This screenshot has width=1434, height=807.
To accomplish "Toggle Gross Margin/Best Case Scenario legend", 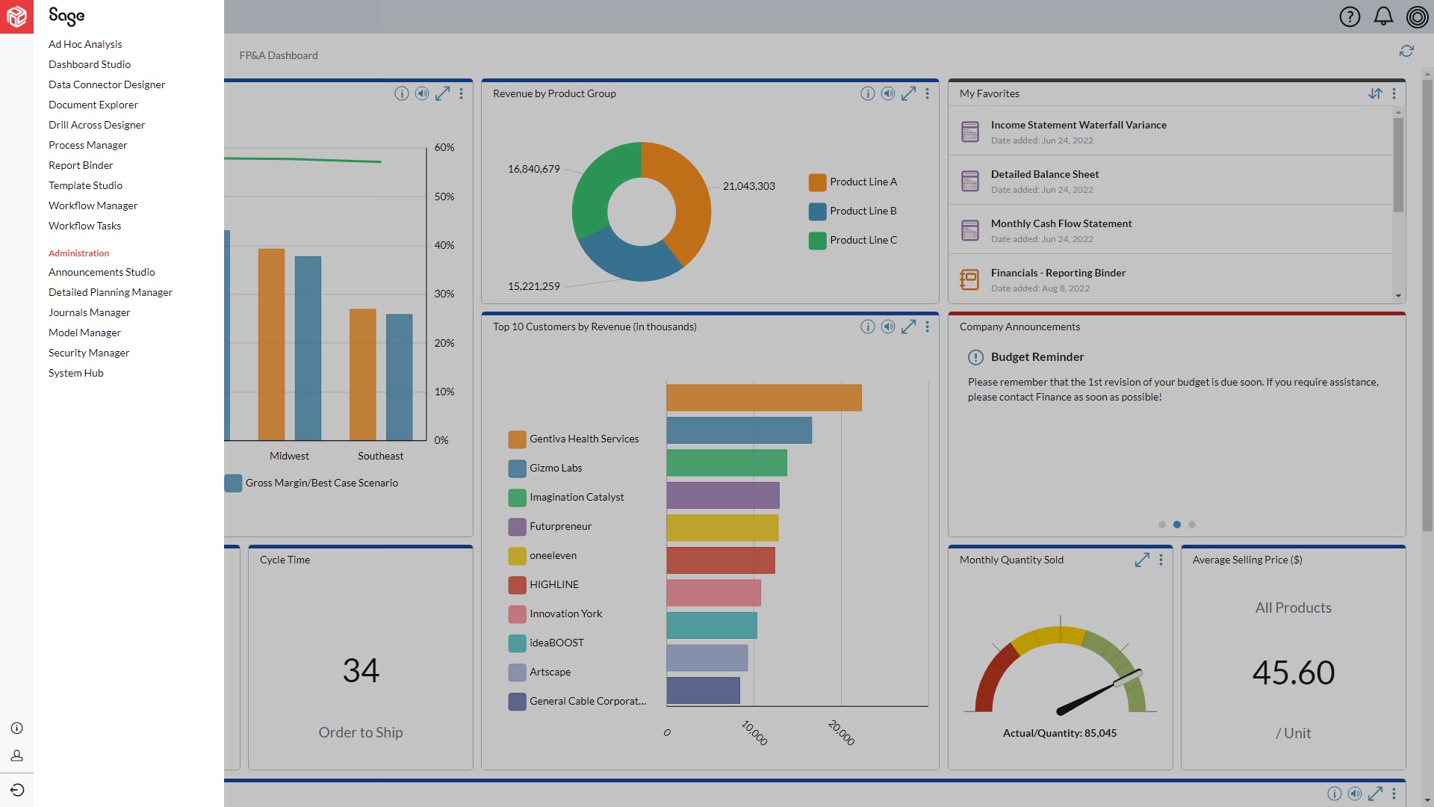I will point(320,483).
